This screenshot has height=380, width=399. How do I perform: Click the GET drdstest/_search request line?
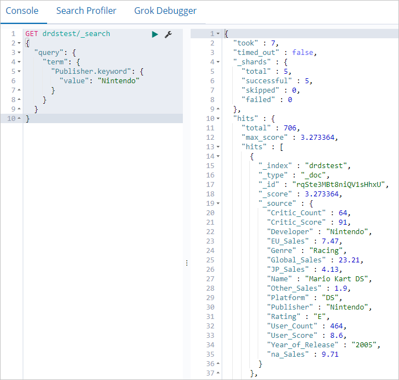[68, 34]
